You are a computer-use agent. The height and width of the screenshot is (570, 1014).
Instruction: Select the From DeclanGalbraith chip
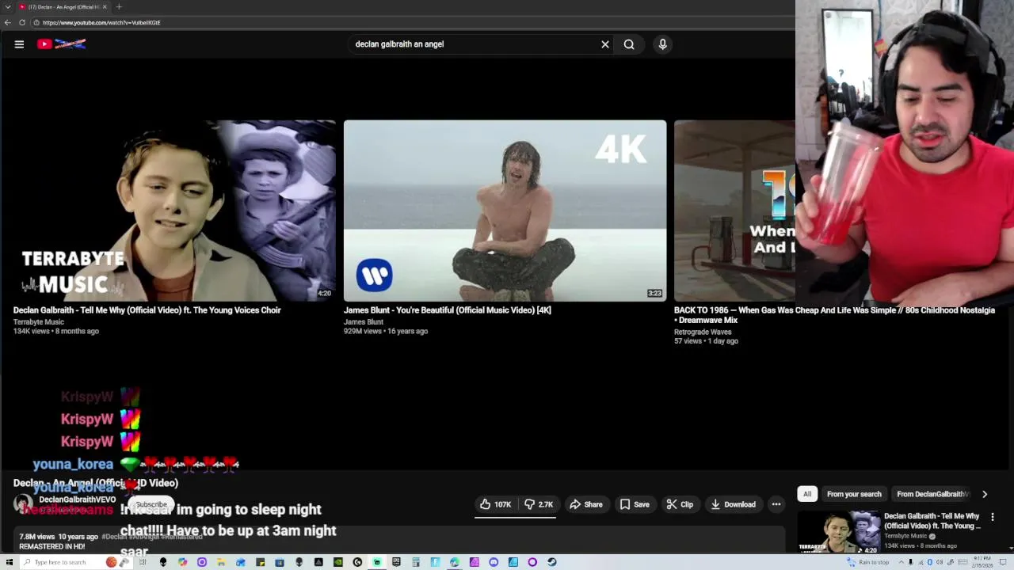(x=932, y=494)
